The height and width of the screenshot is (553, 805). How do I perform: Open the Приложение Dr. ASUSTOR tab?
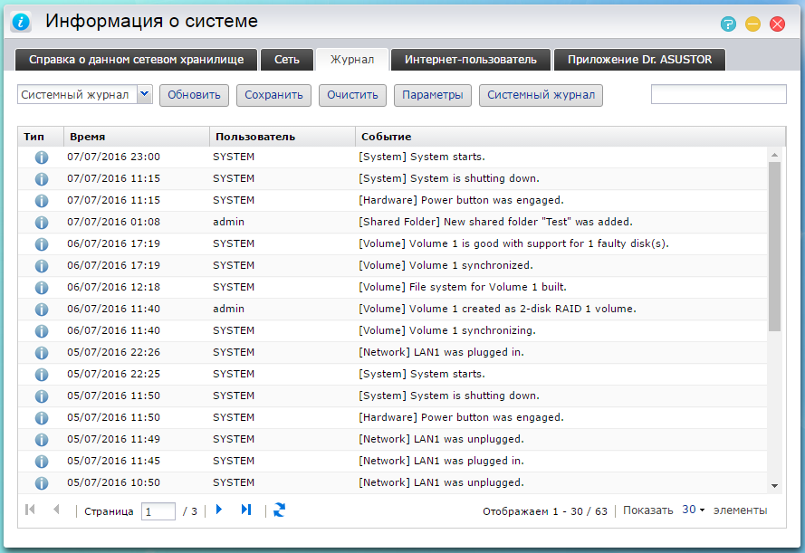[639, 60]
